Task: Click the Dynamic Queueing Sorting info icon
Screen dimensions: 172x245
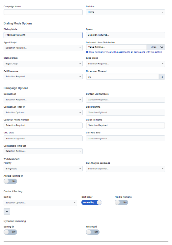Action: click(x=13, y=227)
